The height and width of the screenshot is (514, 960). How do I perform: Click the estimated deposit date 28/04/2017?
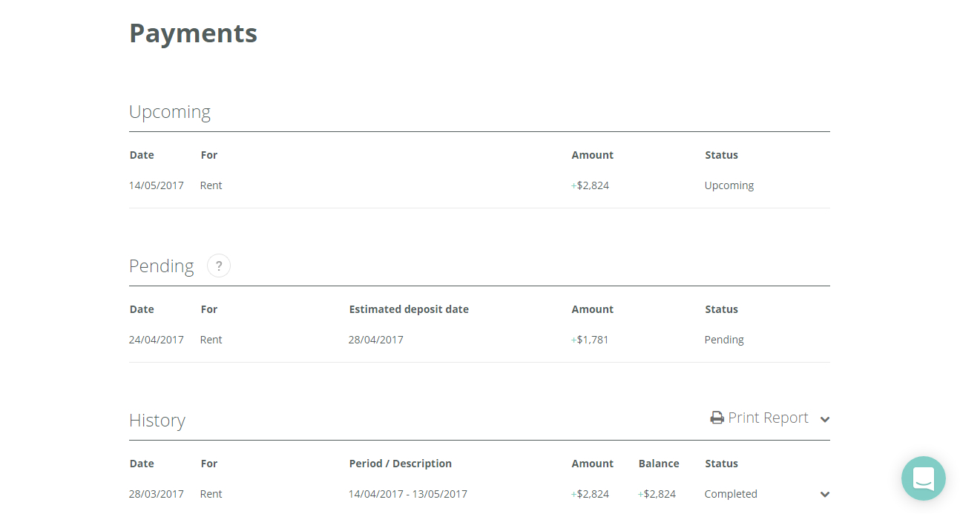(x=375, y=340)
